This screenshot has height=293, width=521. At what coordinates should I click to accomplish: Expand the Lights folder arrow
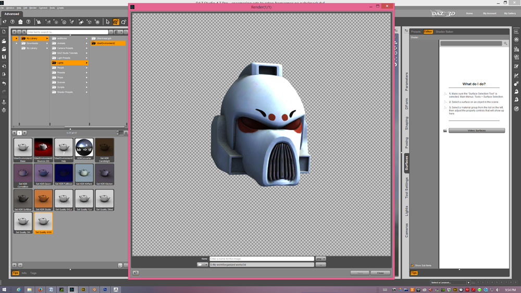pyautogui.click(x=86, y=63)
